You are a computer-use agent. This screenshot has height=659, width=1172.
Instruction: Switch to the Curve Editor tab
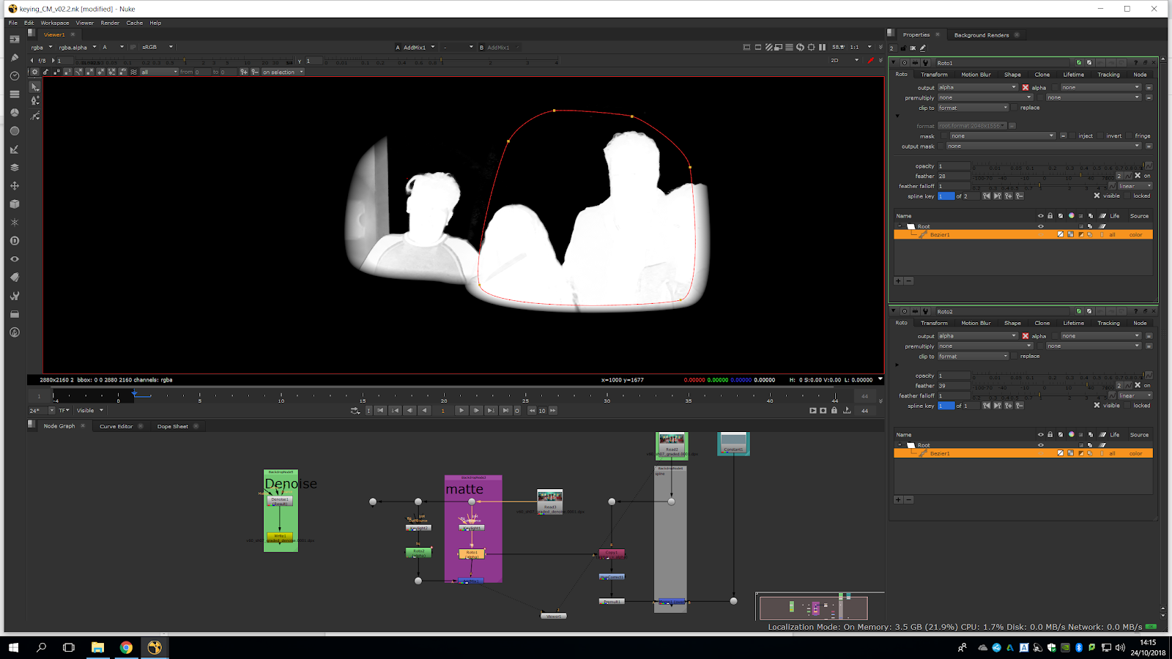[x=116, y=426]
